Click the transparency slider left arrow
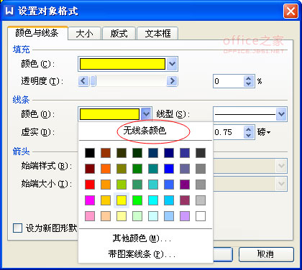The image size is (302, 270). tap(83, 81)
